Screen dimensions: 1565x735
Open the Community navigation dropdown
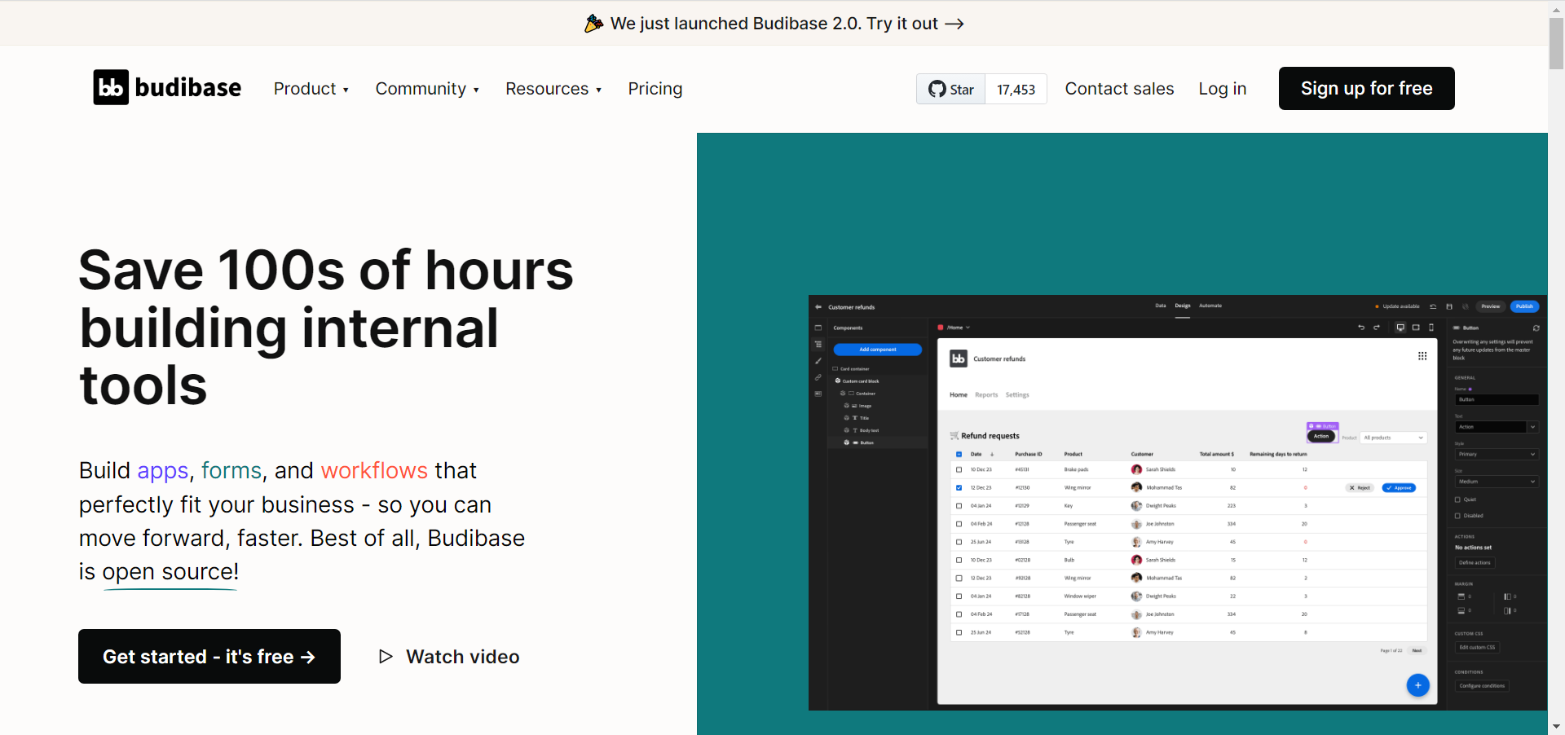coord(426,89)
